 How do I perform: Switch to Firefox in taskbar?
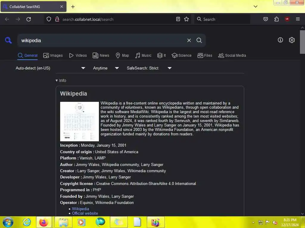pyautogui.click(x=44, y=222)
